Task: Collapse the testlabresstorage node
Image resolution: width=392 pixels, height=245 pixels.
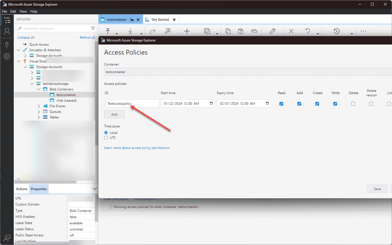Action: pyautogui.click(x=32, y=84)
